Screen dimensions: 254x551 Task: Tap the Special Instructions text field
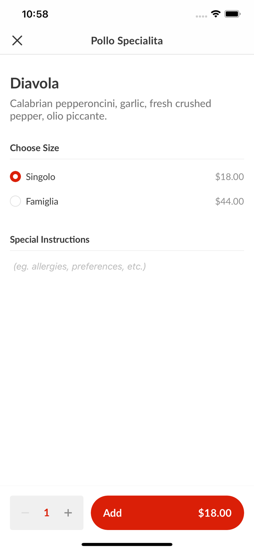[x=127, y=266]
